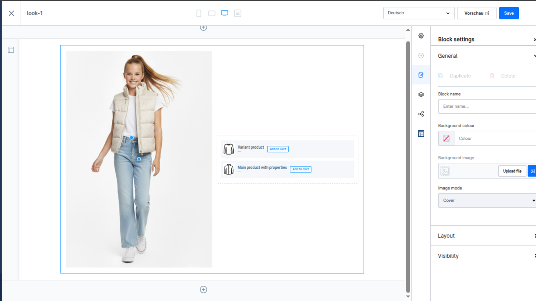The height and width of the screenshot is (301, 536).
Task: Open page settings gear in sidebar
Action: pyautogui.click(x=421, y=36)
